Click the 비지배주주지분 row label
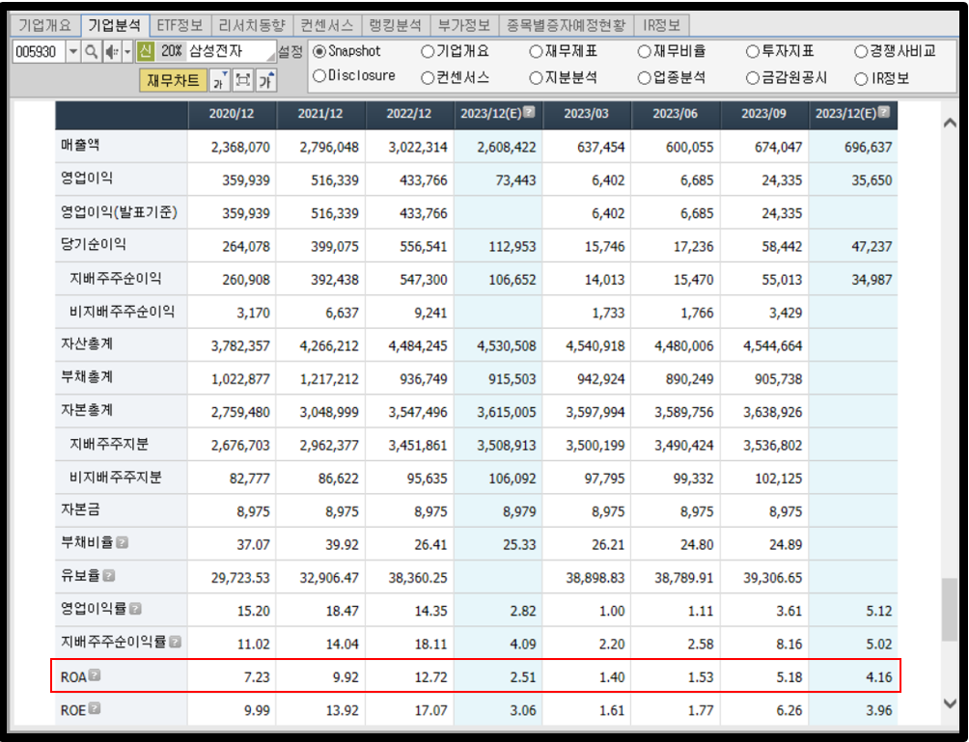 116,477
